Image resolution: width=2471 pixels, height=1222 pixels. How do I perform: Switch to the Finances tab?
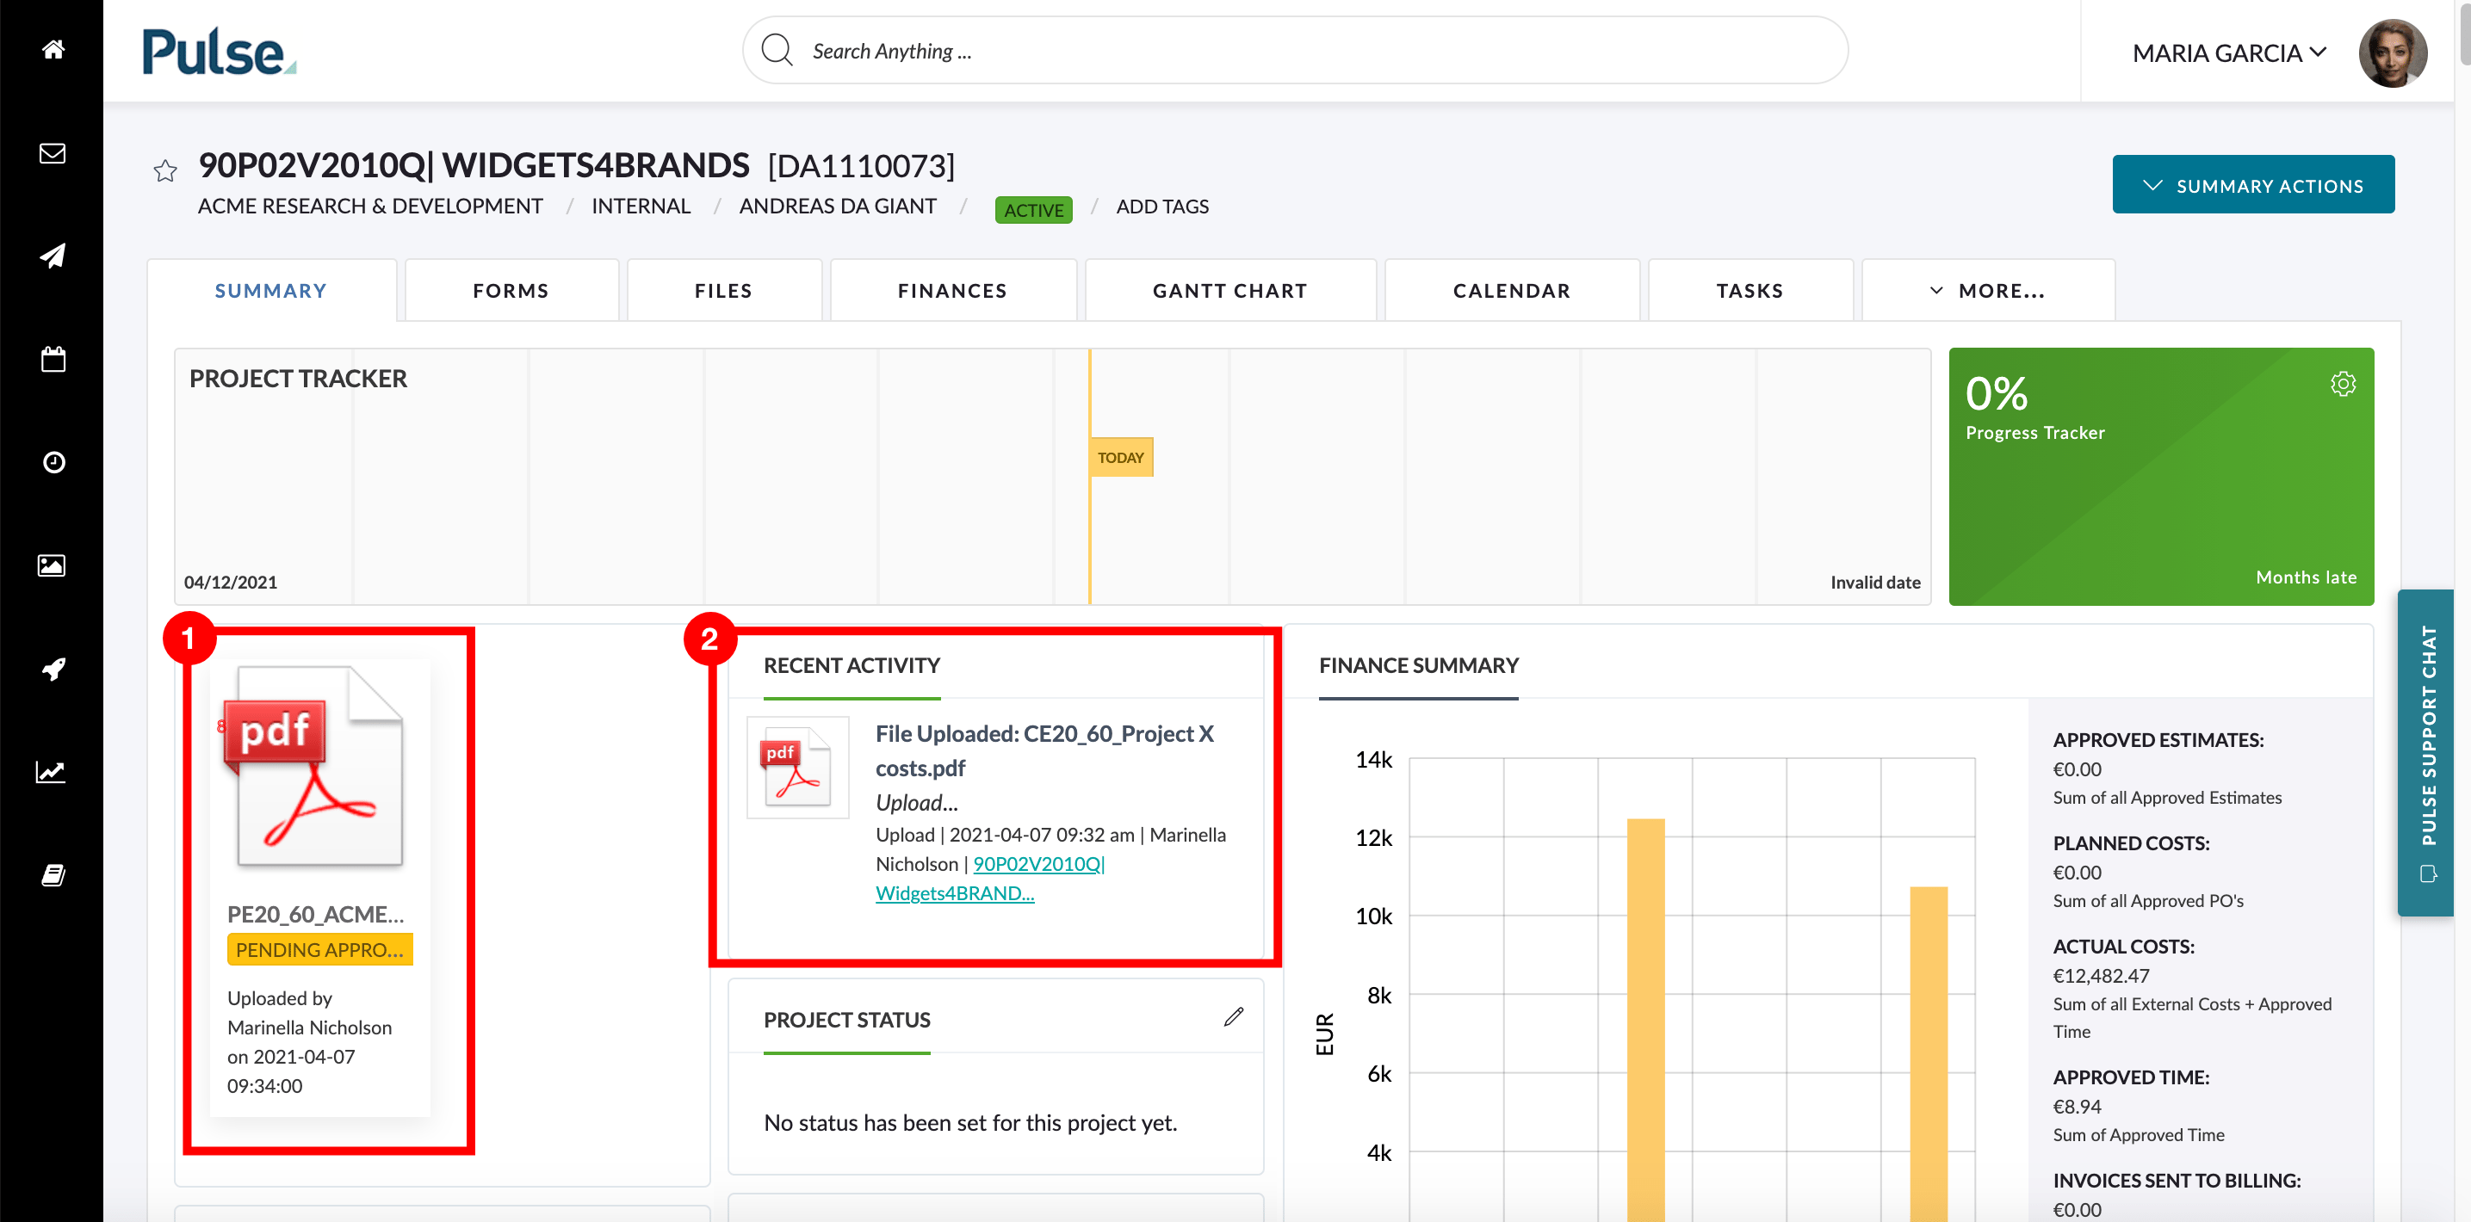(x=952, y=290)
